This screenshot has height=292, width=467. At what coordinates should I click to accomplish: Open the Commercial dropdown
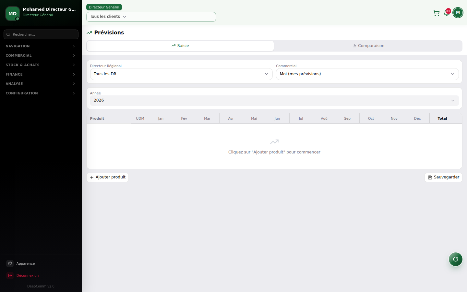click(367, 74)
